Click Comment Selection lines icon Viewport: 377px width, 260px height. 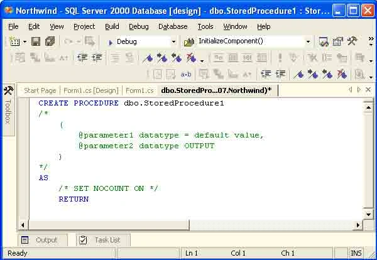pyautogui.click(x=115, y=58)
